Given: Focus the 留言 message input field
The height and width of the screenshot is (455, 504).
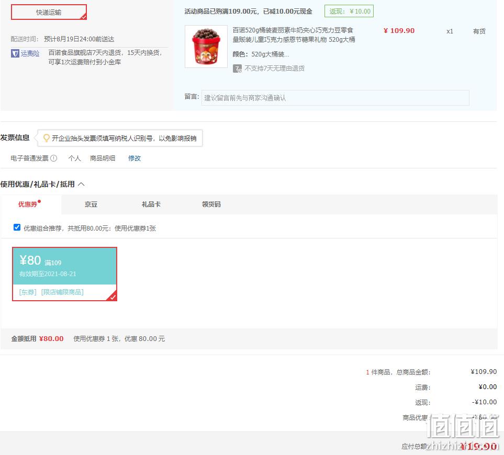Looking at the screenshot, I should tap(335, 98).
